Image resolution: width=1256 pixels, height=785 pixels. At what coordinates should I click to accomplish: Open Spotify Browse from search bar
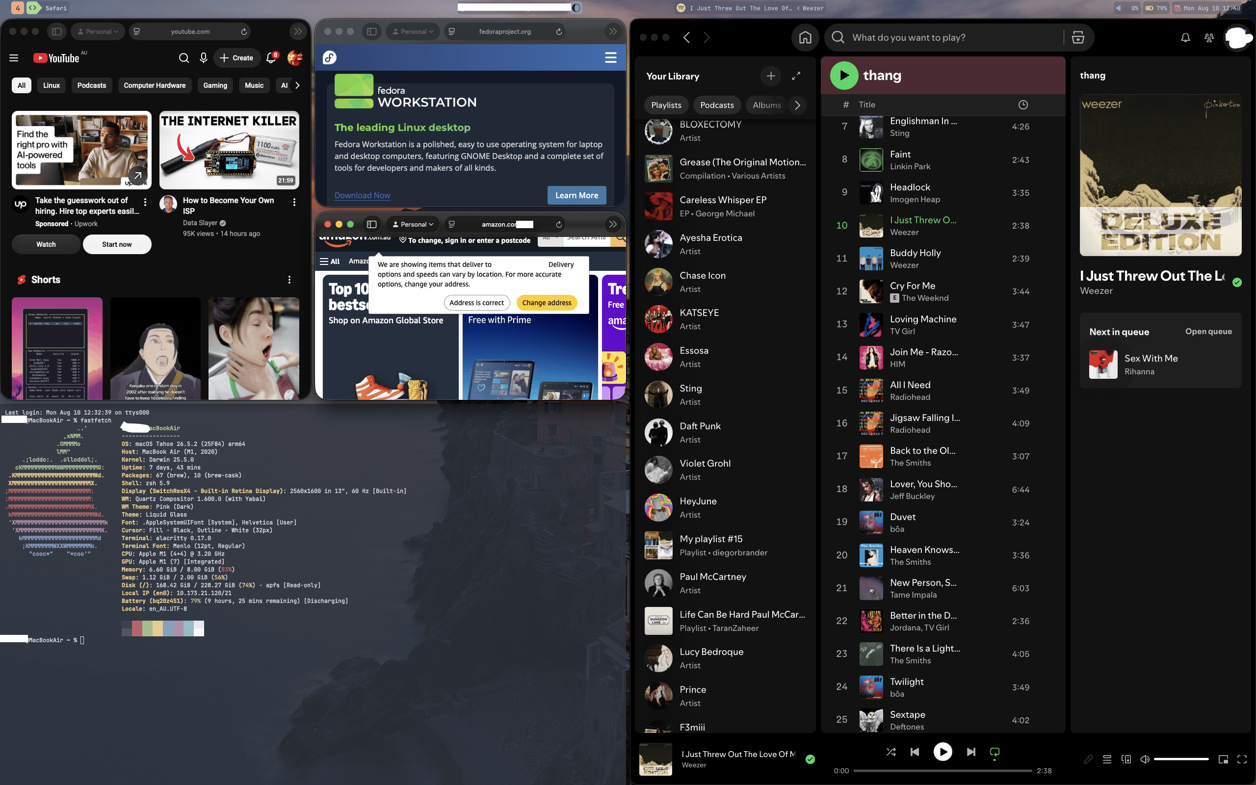click(x=1078, y=37)
